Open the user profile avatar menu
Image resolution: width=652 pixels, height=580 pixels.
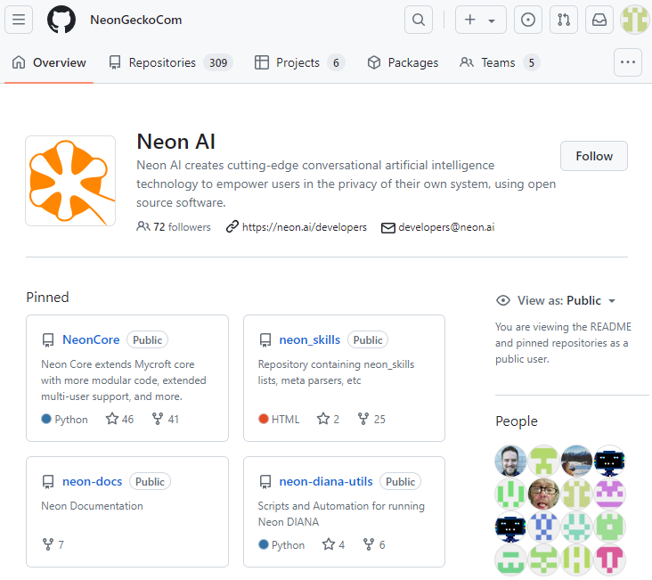[634, 20]
